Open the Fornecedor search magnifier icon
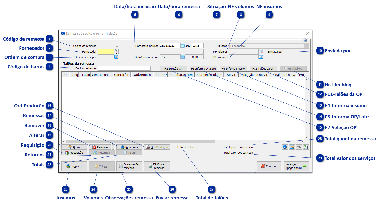380x205 pixels. click(116, 51)
